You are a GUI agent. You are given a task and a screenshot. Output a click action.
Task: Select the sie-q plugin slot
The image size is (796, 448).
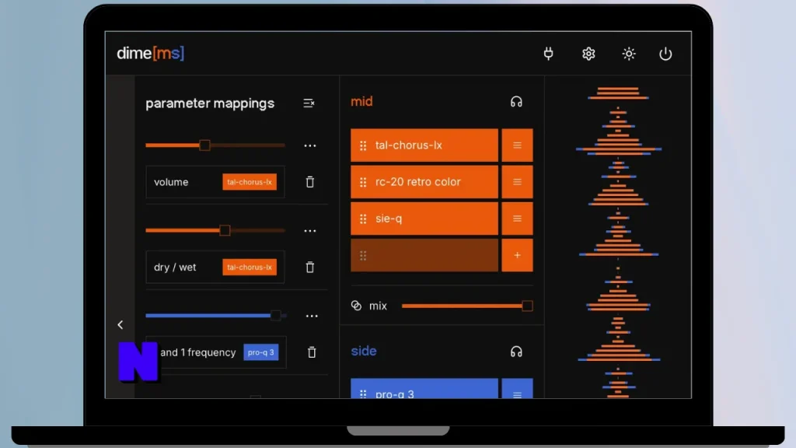click(424, 219)
